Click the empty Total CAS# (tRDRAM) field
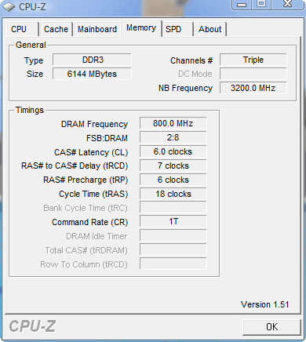306x342 pixels. (173, 249)
